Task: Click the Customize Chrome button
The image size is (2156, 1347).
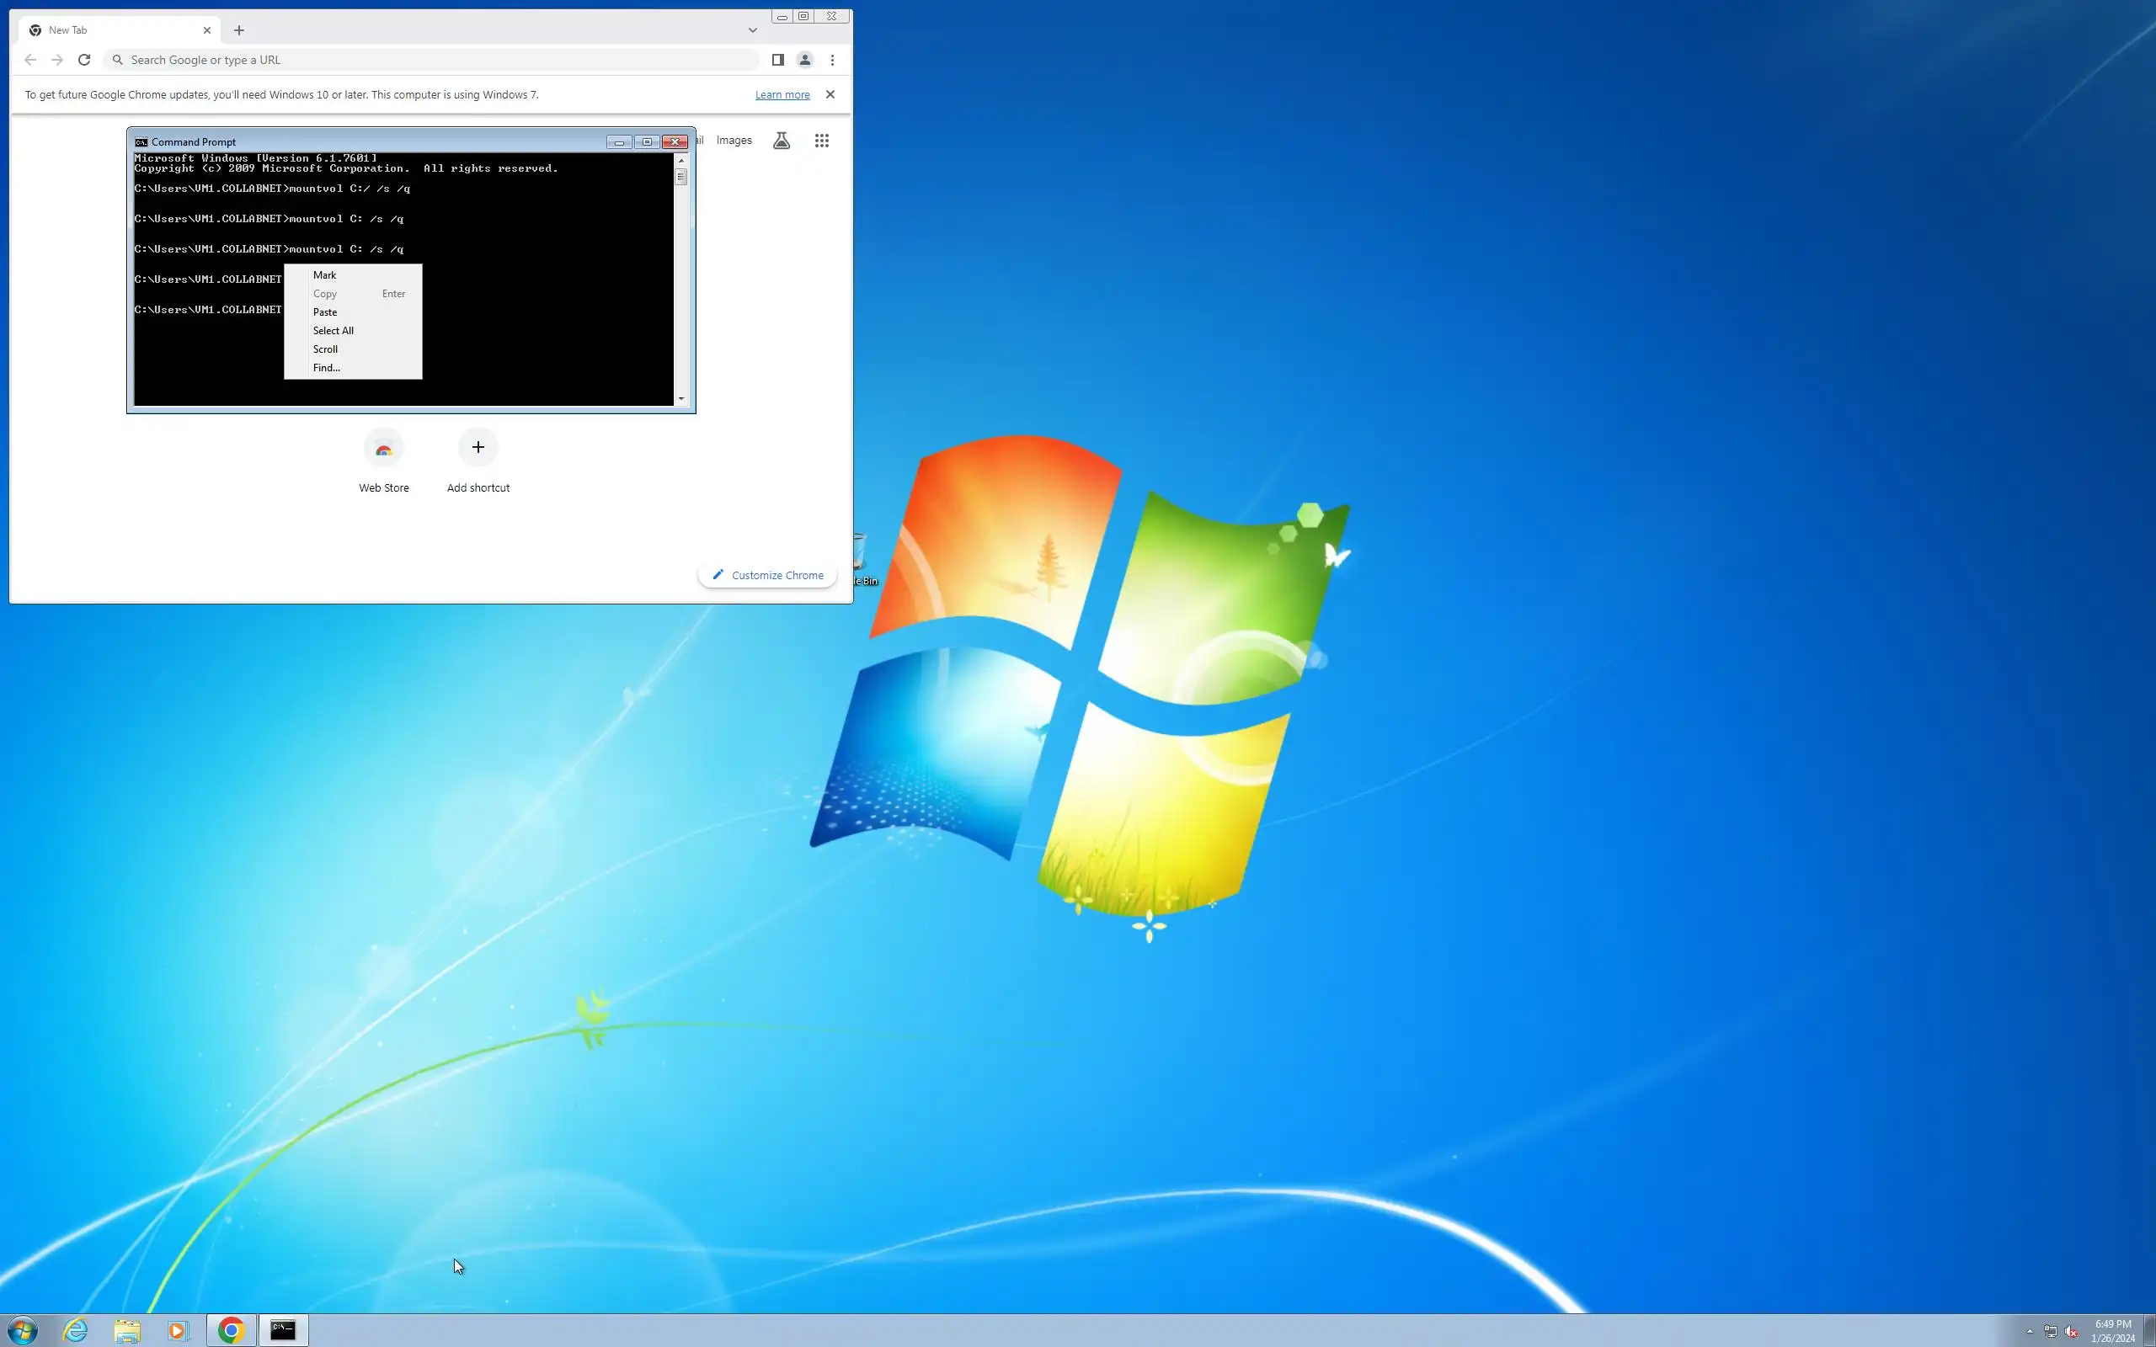Action: pyautogui.click(x=767, y=575)
